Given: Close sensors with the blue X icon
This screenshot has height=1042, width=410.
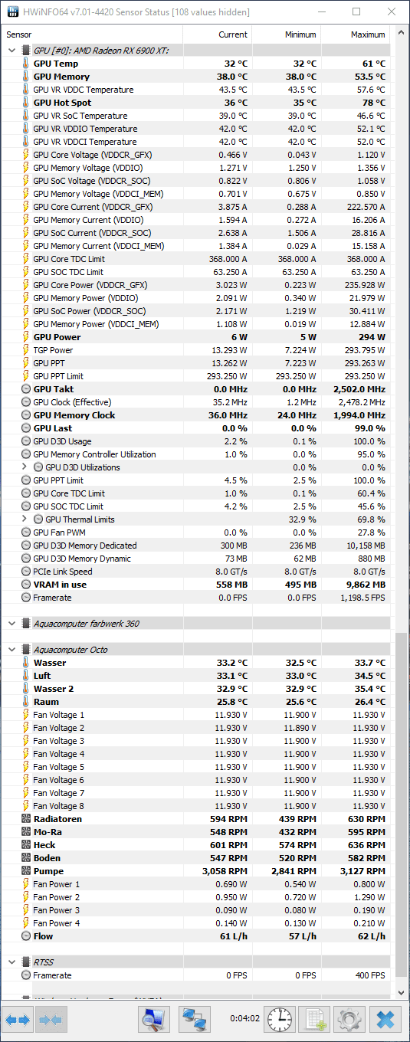Looking at the screenshot, I should (385, 1019).
